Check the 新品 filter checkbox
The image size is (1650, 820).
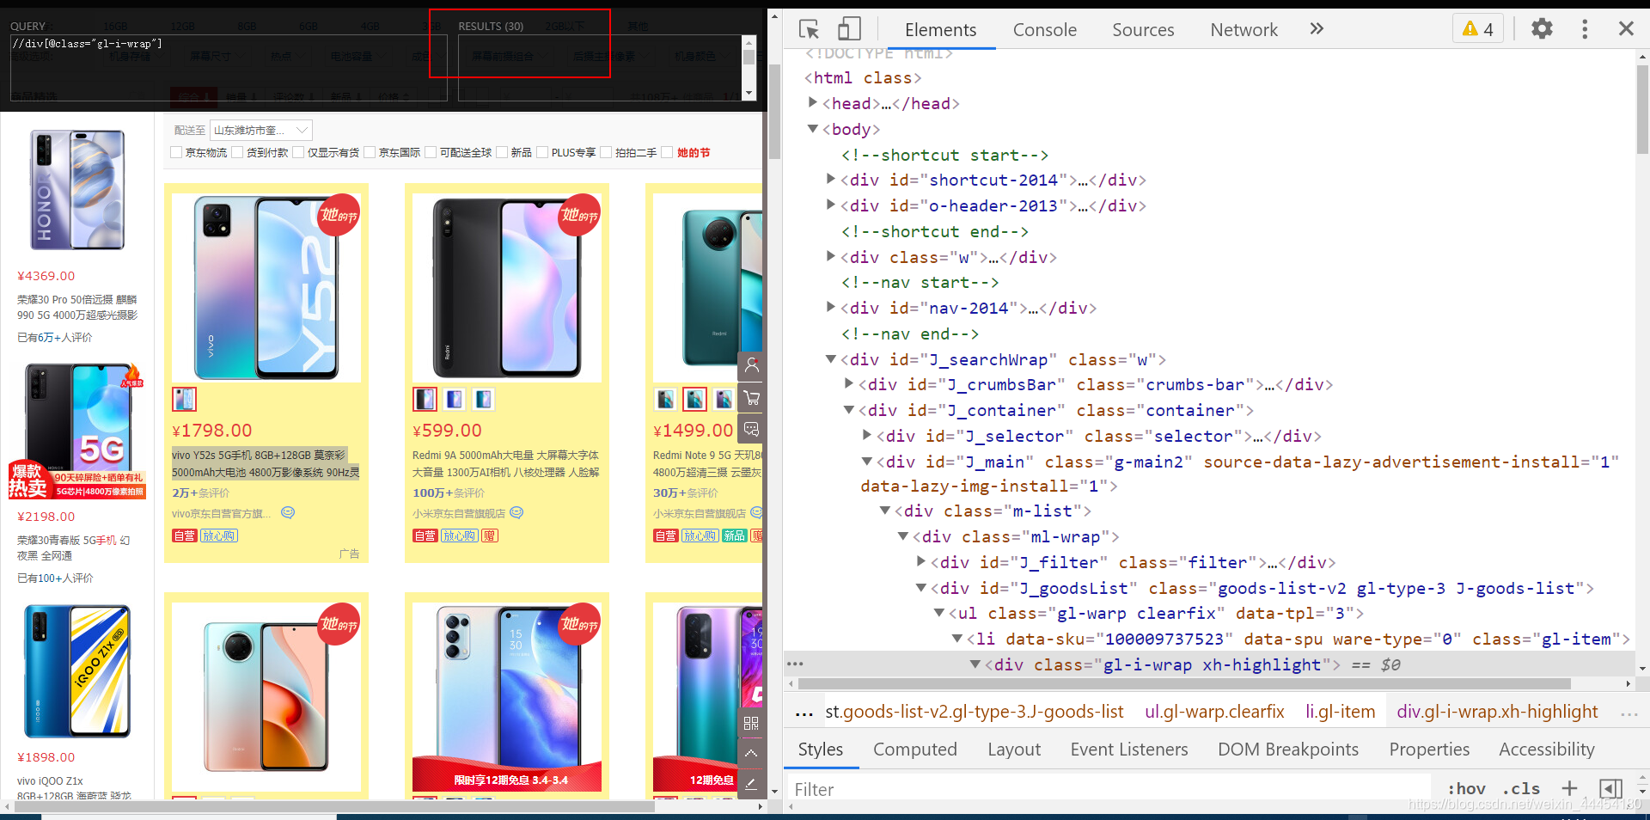point(502,153)
